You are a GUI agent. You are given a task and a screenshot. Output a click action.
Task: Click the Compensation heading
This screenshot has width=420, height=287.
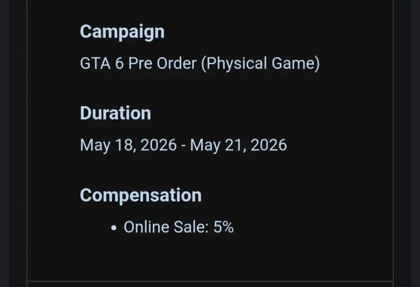[x=141, y=196]
